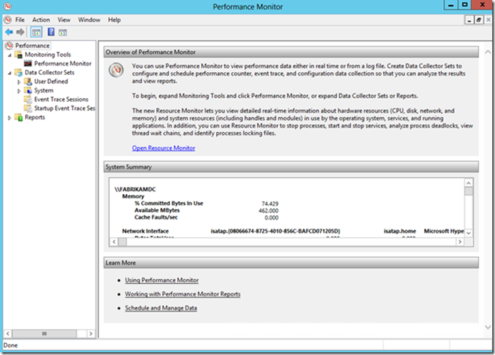Select System label in tree
495x355 pixels.
[44, 90]
